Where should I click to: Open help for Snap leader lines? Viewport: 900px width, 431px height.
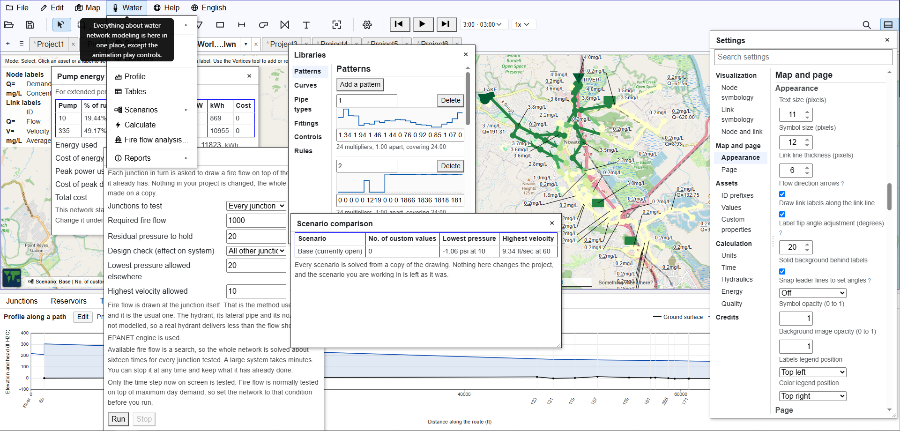tap(870, 281)
